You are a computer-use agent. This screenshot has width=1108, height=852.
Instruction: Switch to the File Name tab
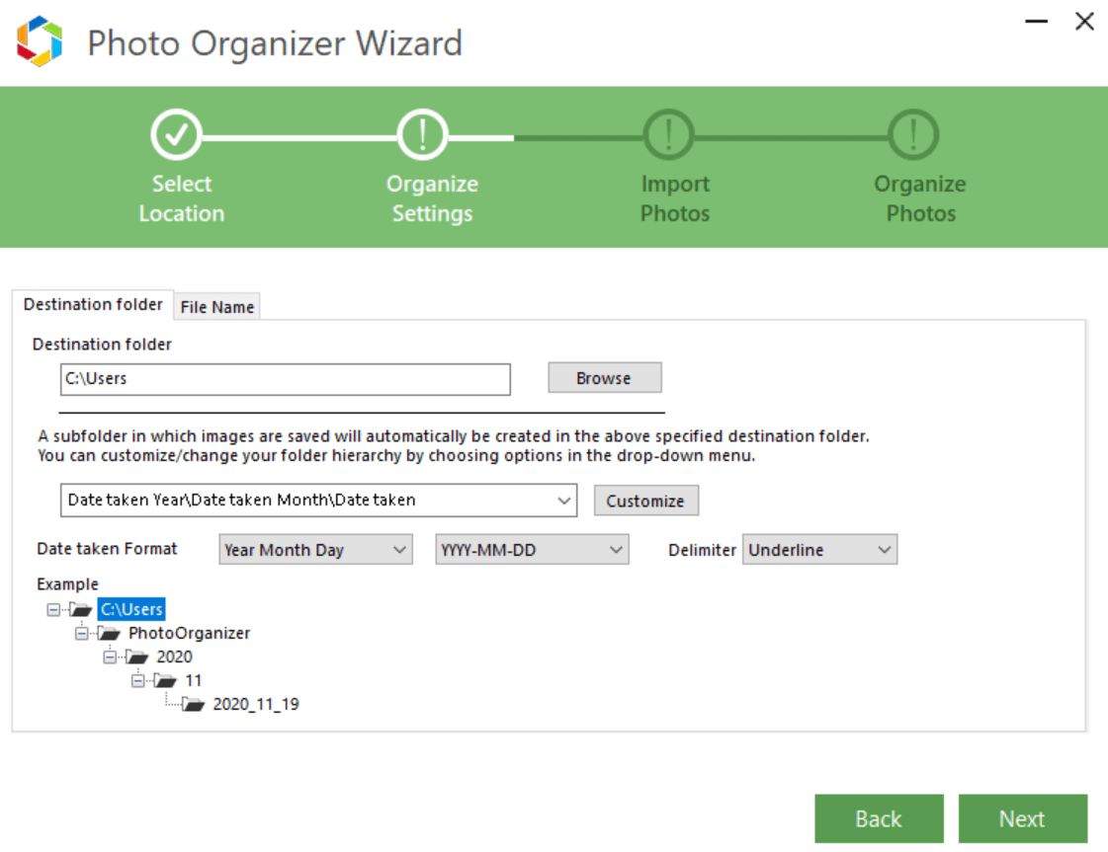click(x=216, y=306)
